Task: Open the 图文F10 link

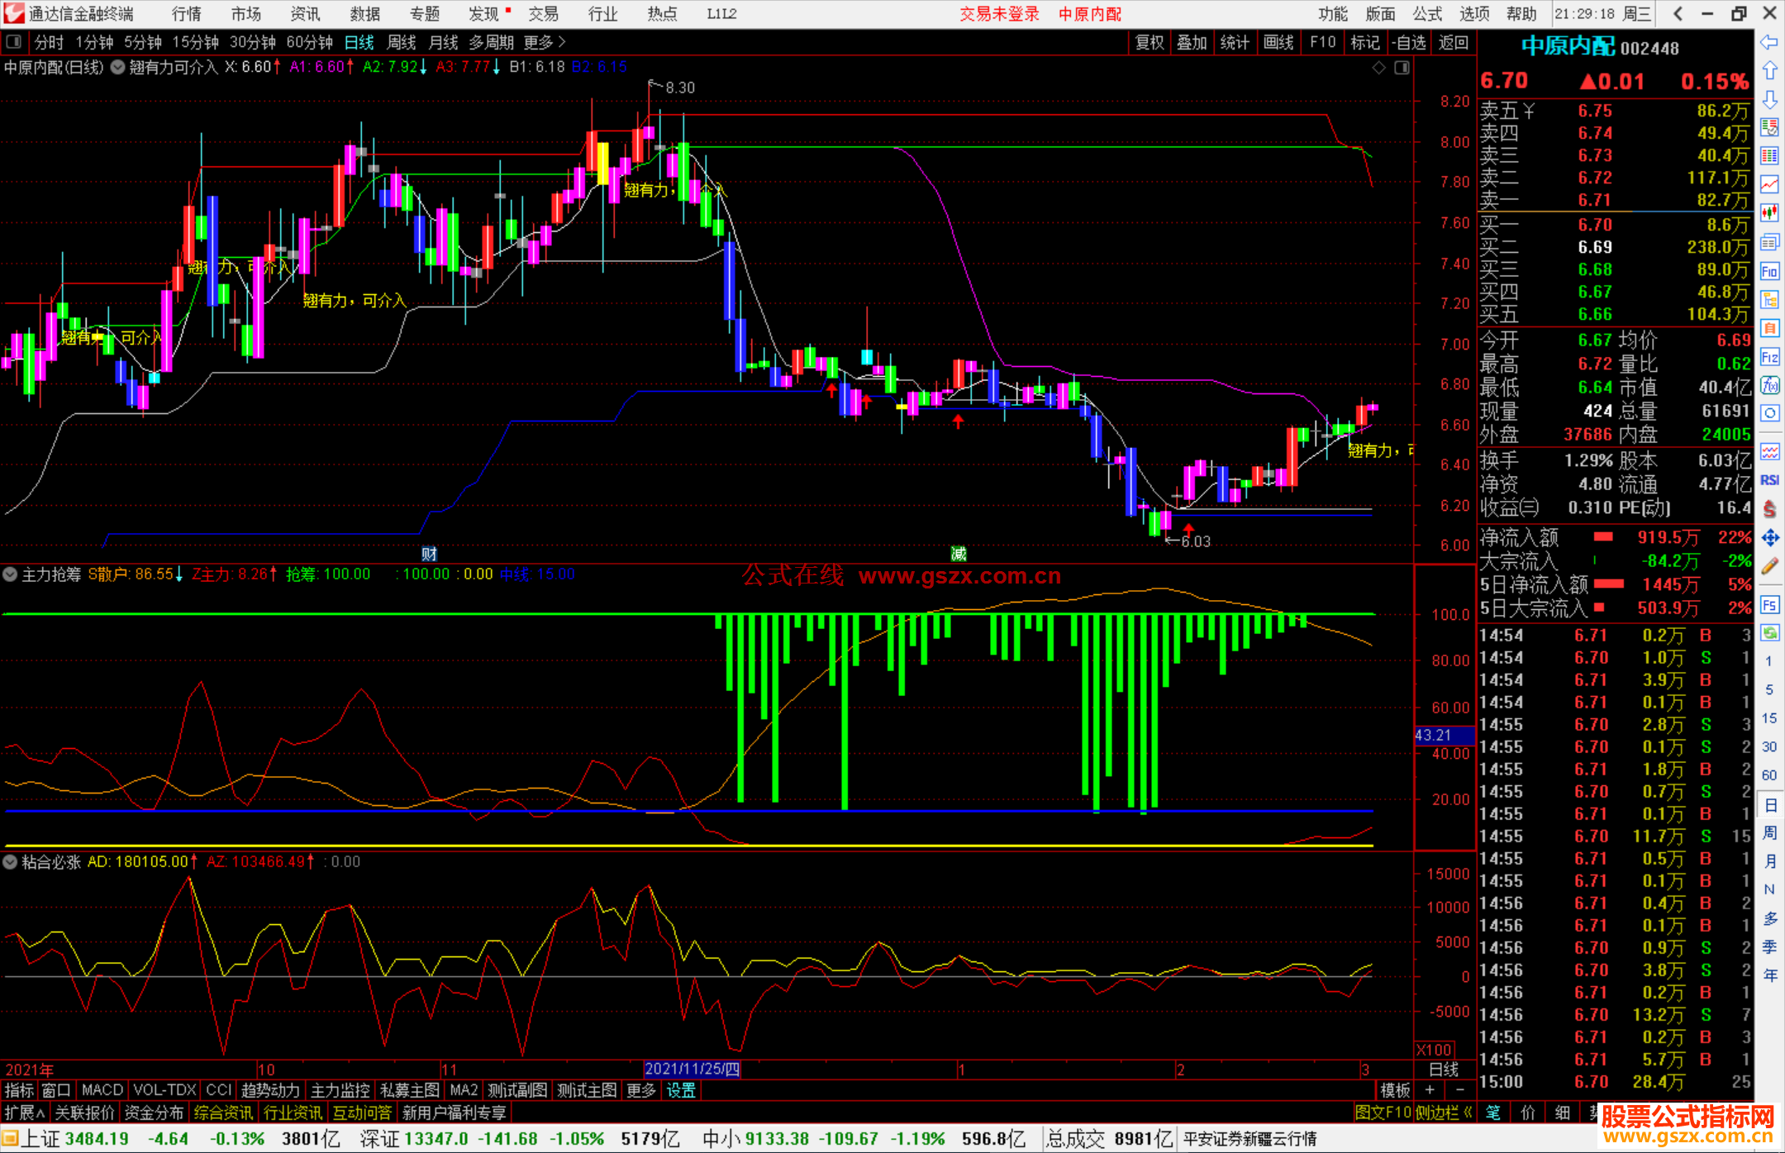Action: [1383, 1113]
